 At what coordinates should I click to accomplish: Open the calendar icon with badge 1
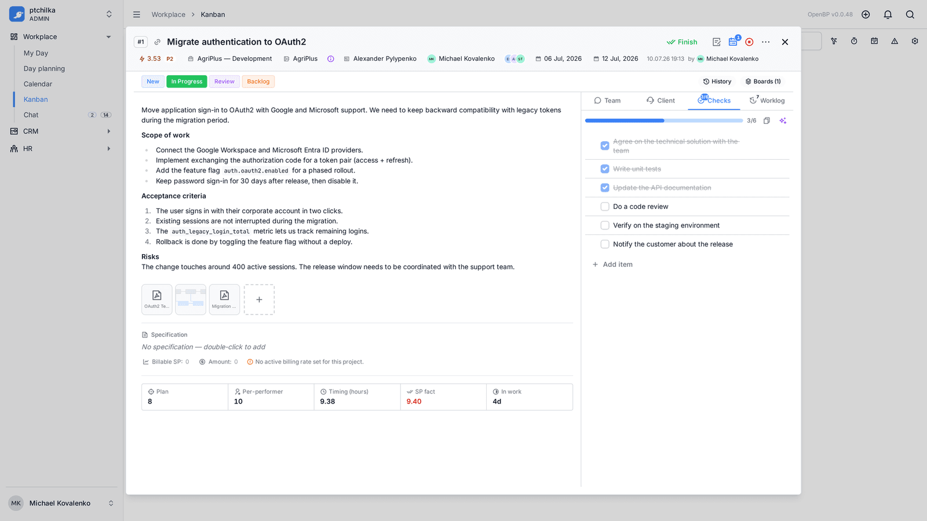(733, 42)
